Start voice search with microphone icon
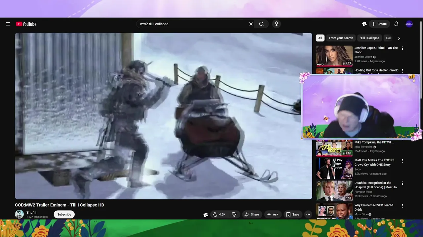423x237 pixels. click(277, 24)
